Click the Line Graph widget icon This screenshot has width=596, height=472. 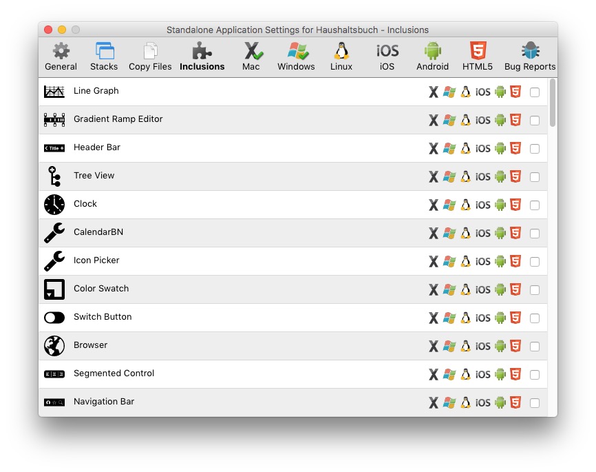(54, 92)
